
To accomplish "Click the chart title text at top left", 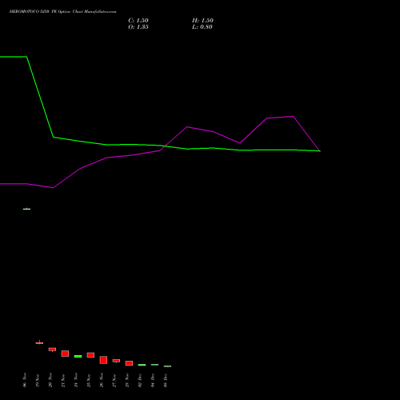I will 62,12.
